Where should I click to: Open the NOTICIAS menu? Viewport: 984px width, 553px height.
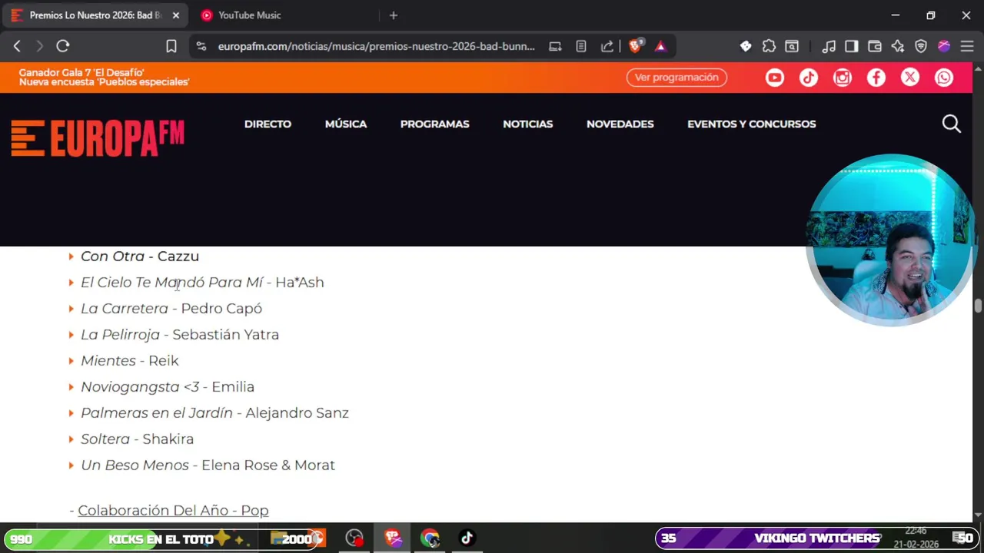pos(527,124)
